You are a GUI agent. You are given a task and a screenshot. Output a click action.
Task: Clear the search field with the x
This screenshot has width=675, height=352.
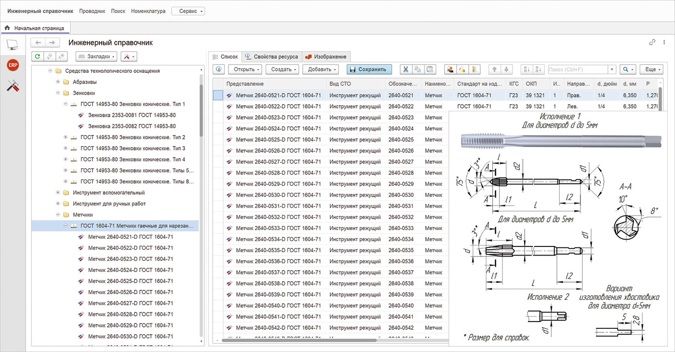[x=612, y=69]
